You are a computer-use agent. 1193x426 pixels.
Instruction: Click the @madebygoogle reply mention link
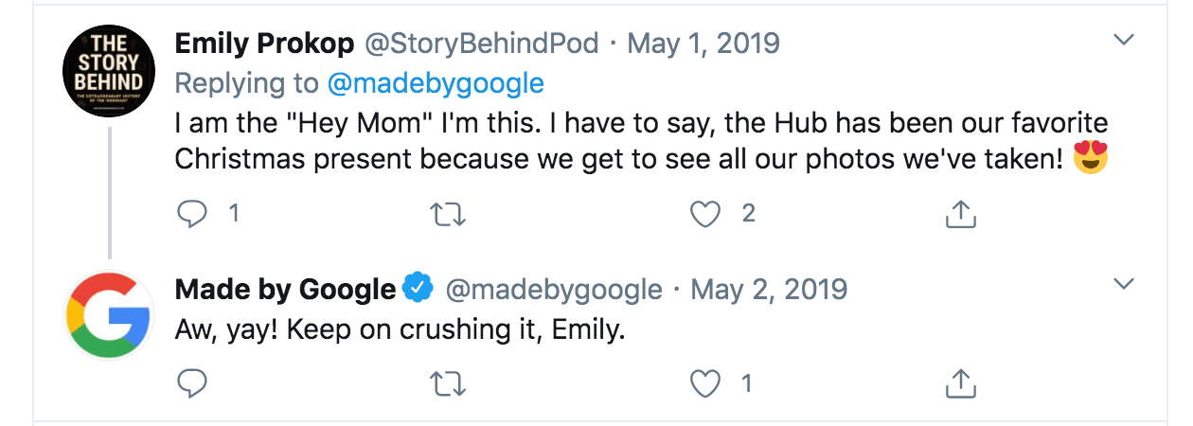coord(436,83)
